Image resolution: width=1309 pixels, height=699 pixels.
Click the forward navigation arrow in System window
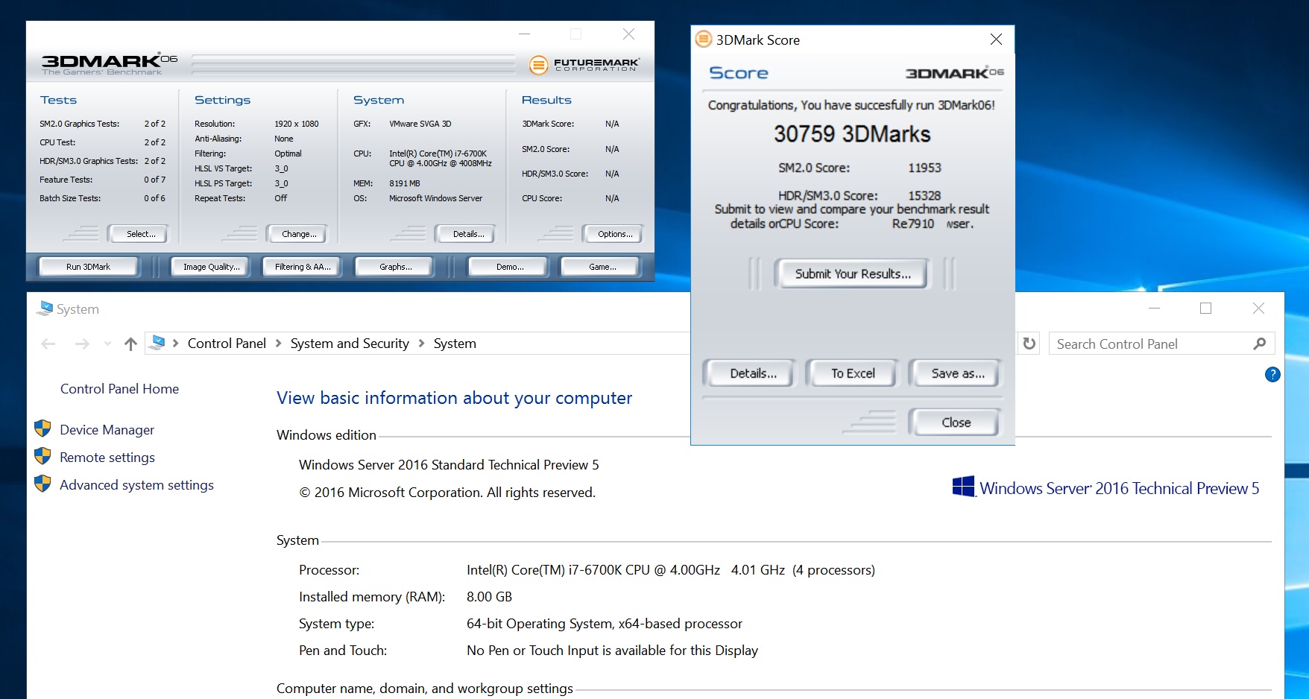coord(82,344)
